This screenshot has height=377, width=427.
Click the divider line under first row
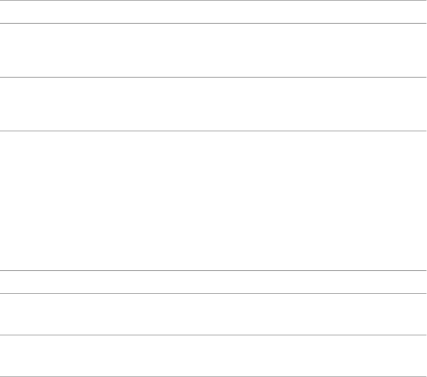(213, 23)
